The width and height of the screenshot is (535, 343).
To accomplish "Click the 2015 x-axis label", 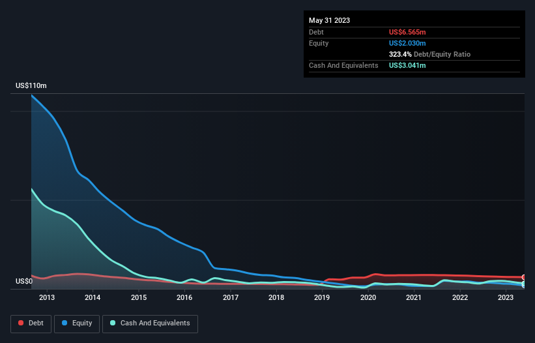I will pyautogui.click(x=139, y=297).
